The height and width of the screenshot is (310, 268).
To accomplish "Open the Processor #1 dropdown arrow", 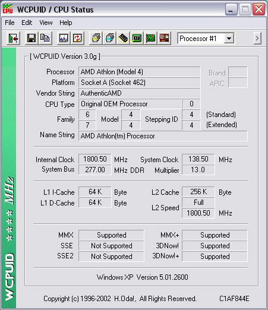I will (x=229, y=39).
